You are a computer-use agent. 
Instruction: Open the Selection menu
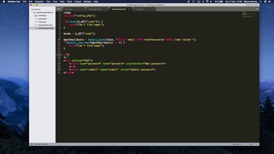click(39, 2)
